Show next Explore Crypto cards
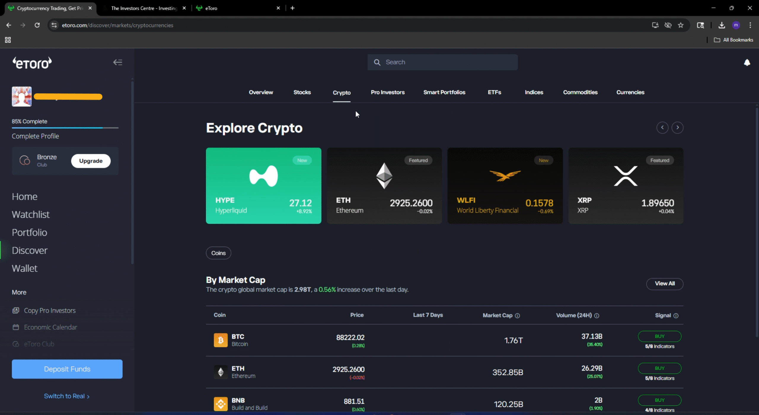 677,127
